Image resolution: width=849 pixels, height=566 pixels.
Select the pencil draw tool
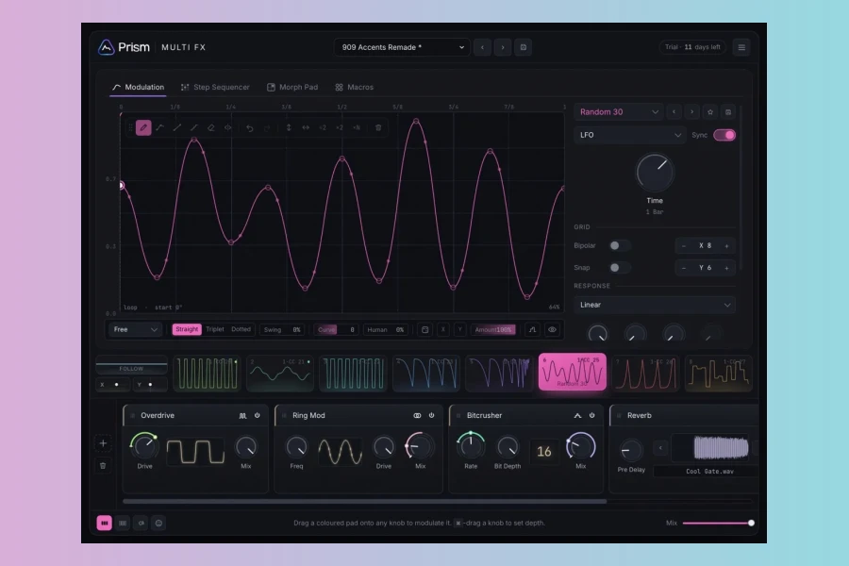[x=143, y=128]
